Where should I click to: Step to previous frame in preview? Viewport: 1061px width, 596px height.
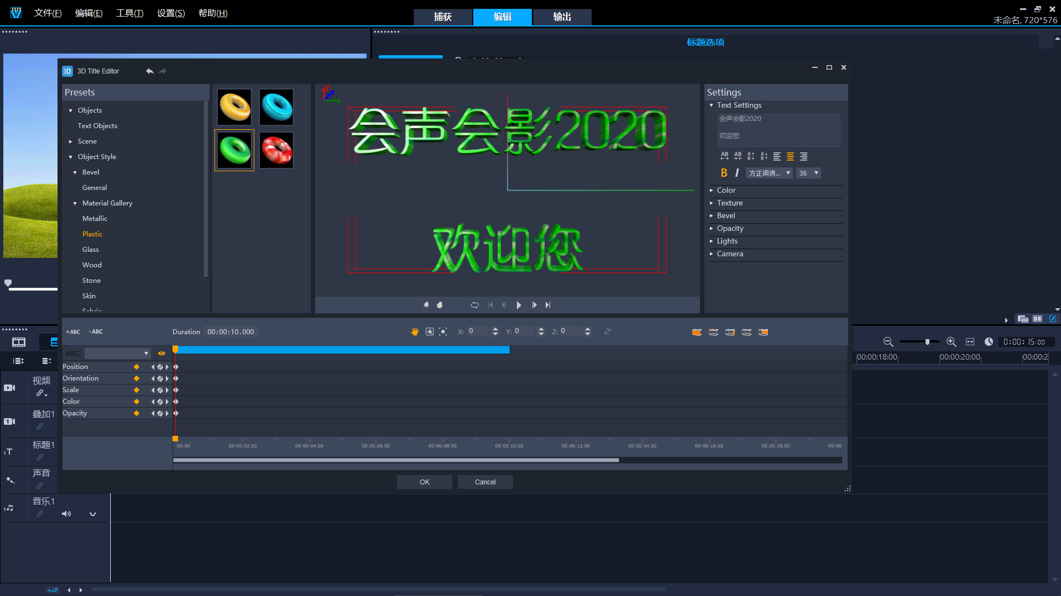pyautogui.click(x=504, y=305)
